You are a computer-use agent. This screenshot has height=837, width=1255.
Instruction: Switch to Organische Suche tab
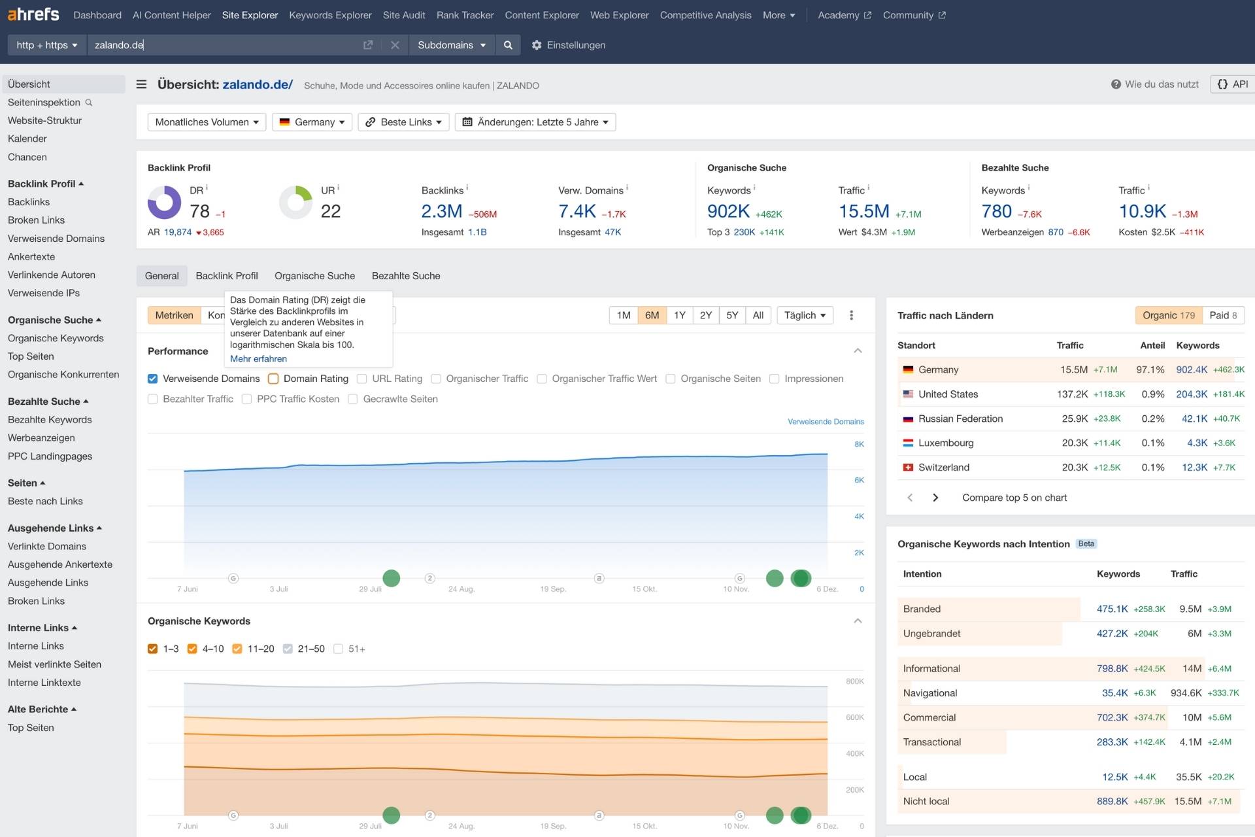click(314, 276)
